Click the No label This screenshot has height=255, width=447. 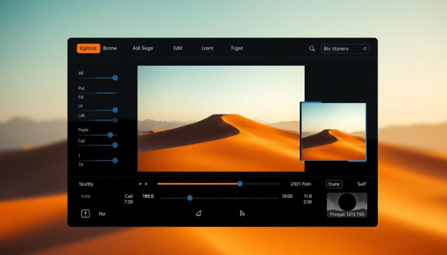click(x=102, y=214)
